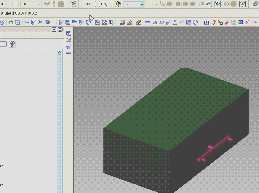Image resolution: width=259 pixels, height=193 pixels.
Task: Click the blue up-down arrows plunge icon
Action: coord(111,22)
